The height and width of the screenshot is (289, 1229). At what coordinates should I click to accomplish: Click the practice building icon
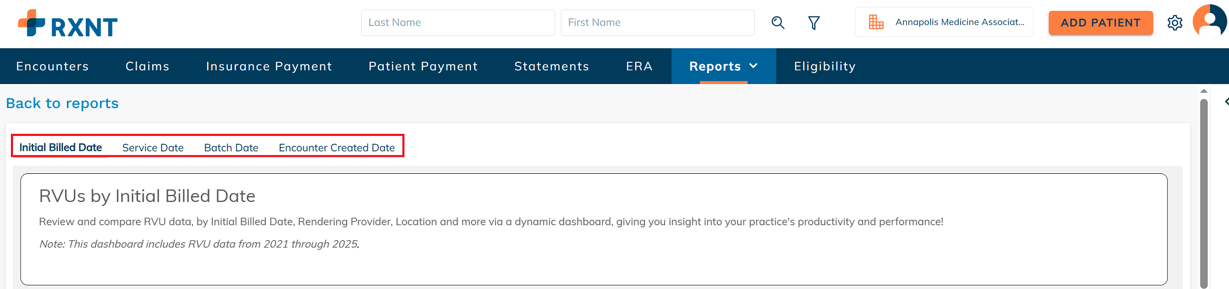click(876, 22)
